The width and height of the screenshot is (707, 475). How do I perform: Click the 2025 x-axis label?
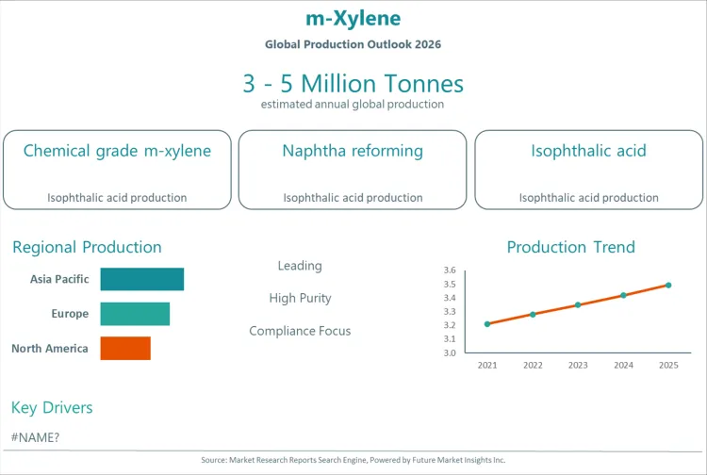point(668,366)
